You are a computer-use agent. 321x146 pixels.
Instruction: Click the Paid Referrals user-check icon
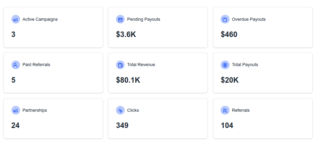tap(16, 65)
